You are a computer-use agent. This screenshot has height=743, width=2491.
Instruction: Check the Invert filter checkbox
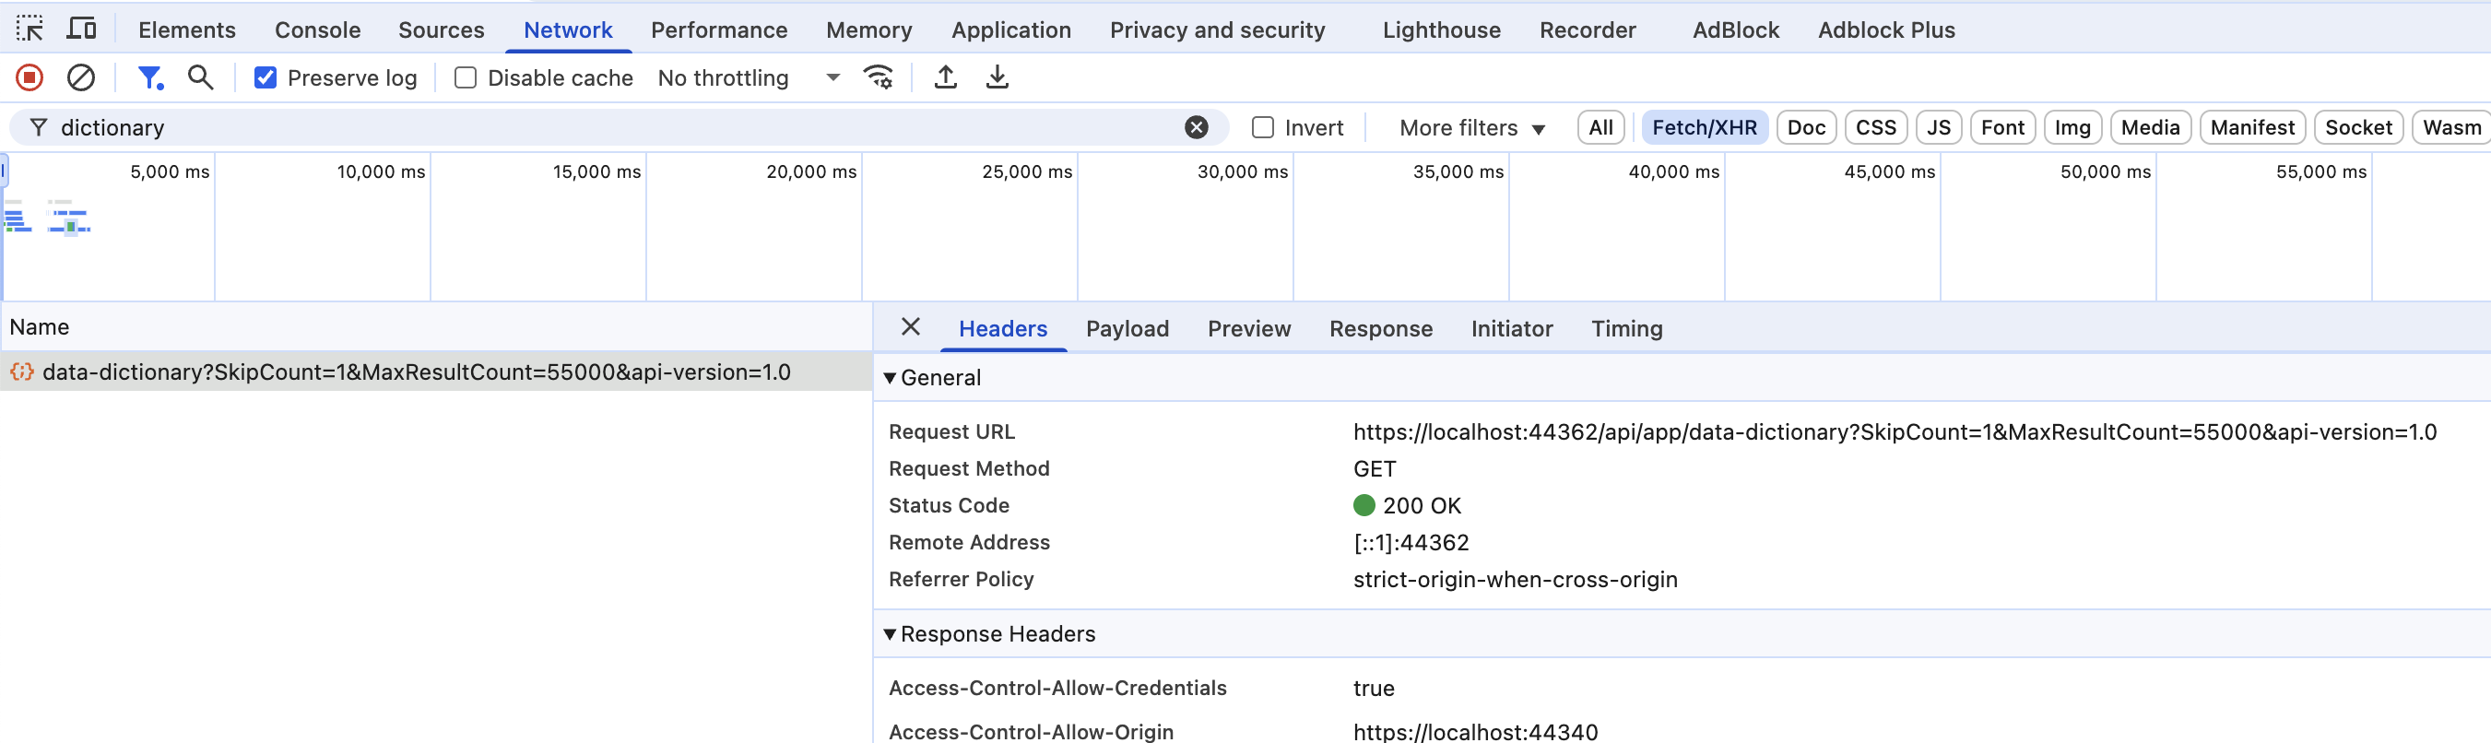(x=1263, y=128)
